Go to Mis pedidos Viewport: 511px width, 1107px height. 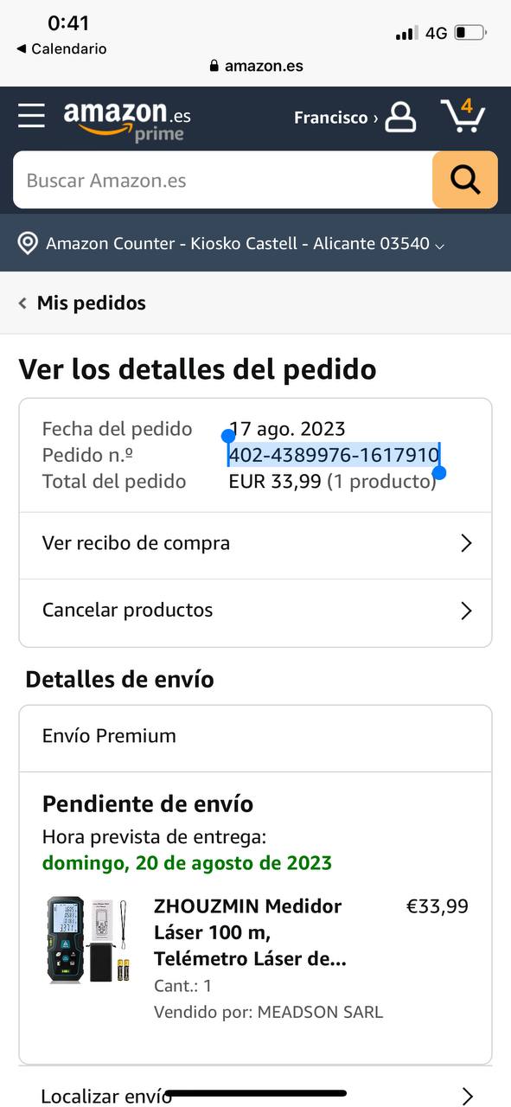coord(91,304)
